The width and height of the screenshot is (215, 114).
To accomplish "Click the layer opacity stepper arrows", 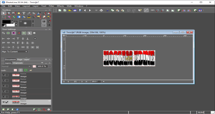I will tap(50, 66).
